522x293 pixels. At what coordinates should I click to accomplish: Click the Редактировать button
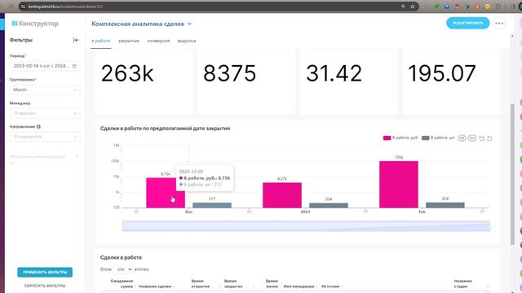pos(467,23)
